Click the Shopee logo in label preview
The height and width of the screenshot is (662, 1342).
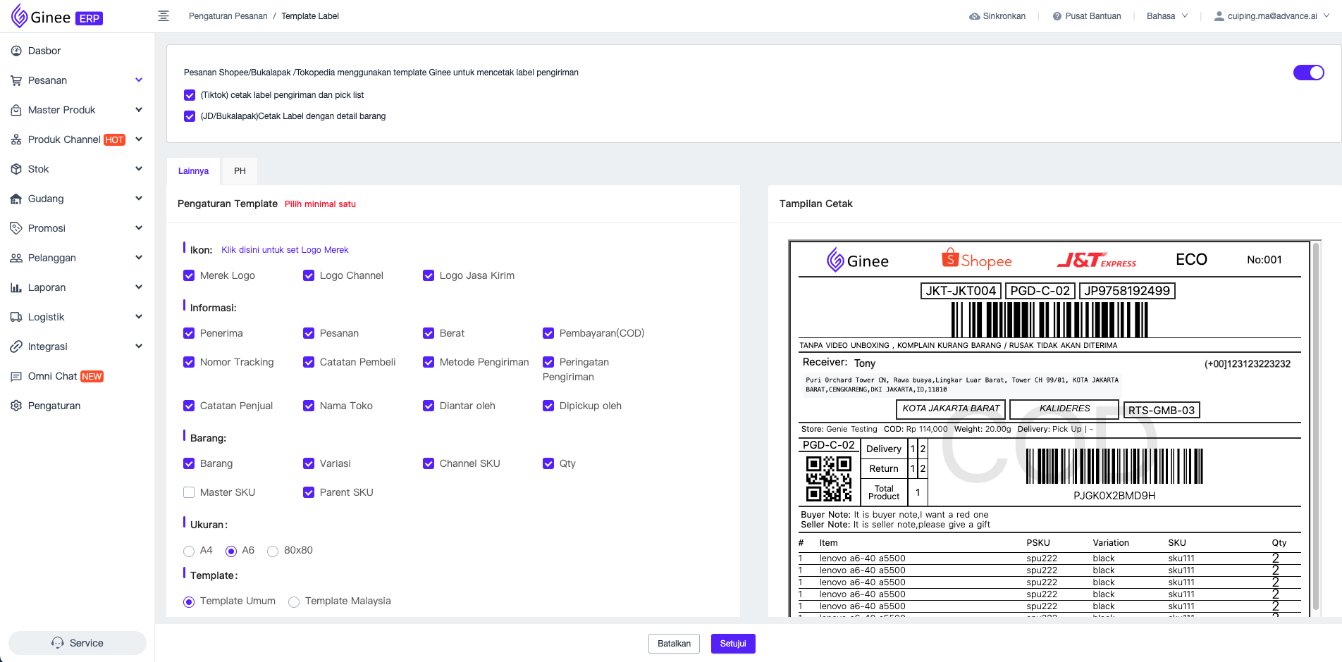[x=977, y=259]
